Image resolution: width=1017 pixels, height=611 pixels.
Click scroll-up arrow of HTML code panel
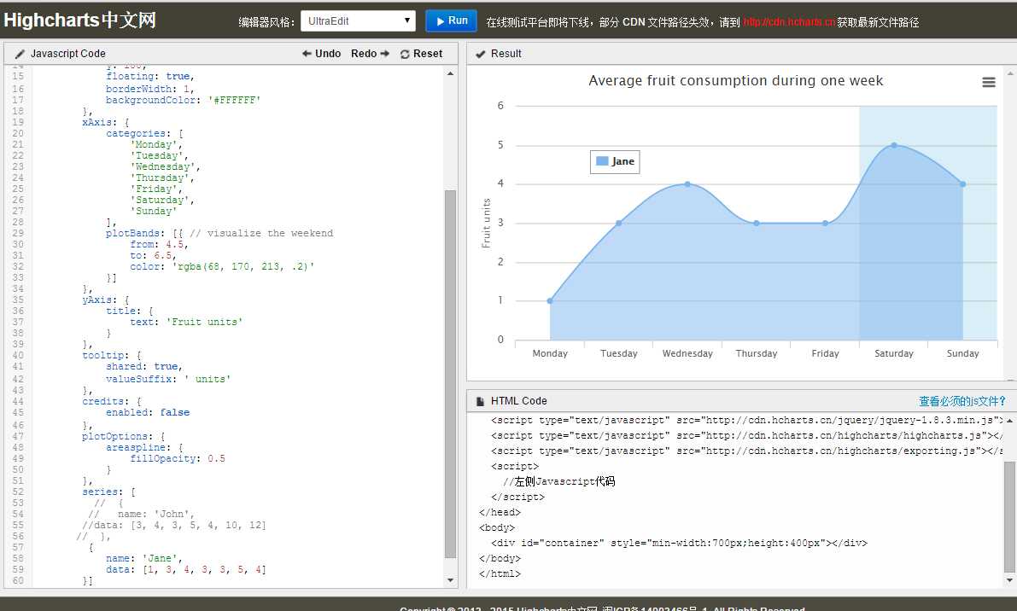click(1009, 422)
